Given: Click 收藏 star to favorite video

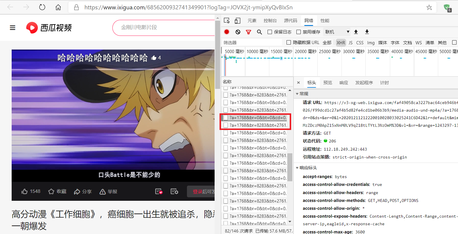Looking at the screenshot, I should tap(57, 191).
